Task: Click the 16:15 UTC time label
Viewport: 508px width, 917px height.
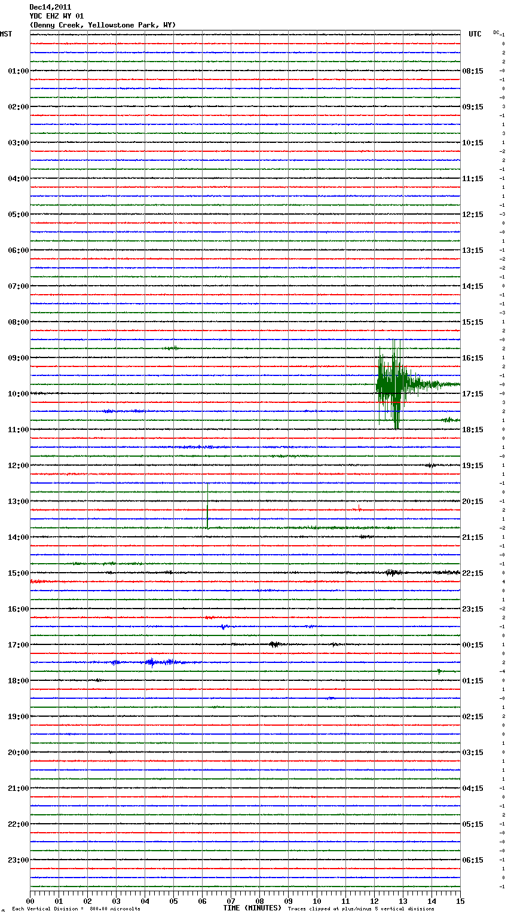Action: coord(473,358)
